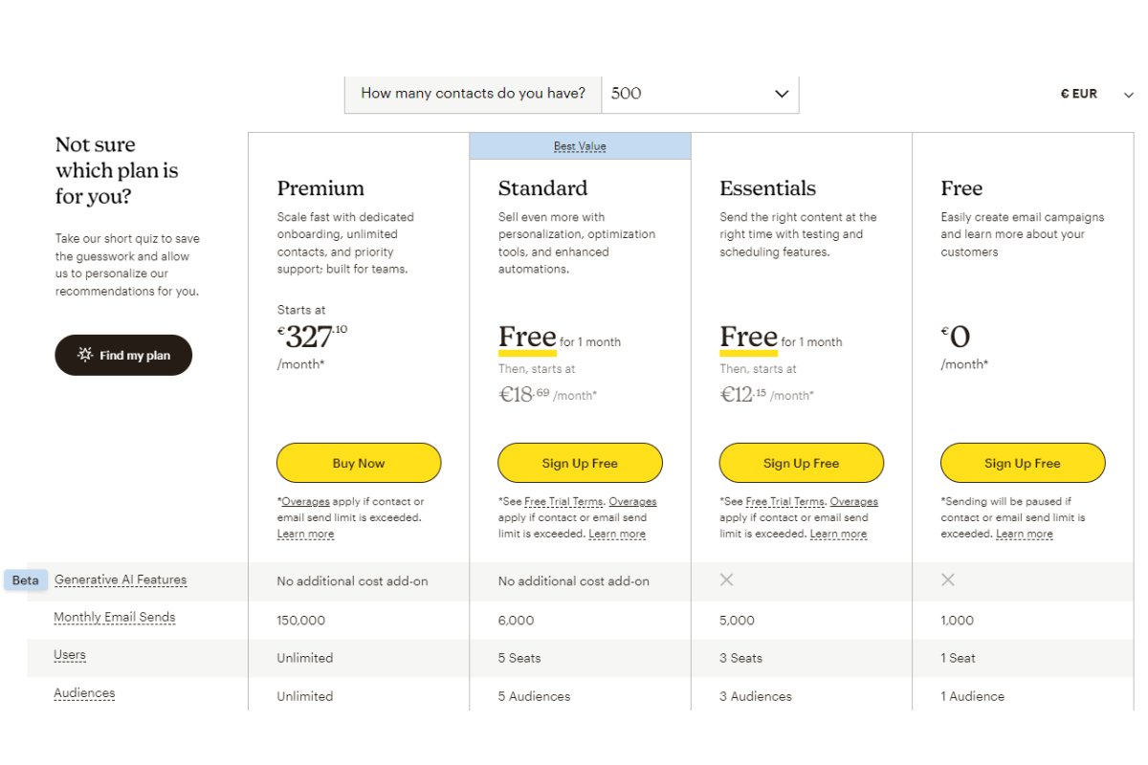Image resolution: width=1148 pixels, height=765 pixels.
Task: Click Sign Up Free under the Free plan
Action: 1022,462
